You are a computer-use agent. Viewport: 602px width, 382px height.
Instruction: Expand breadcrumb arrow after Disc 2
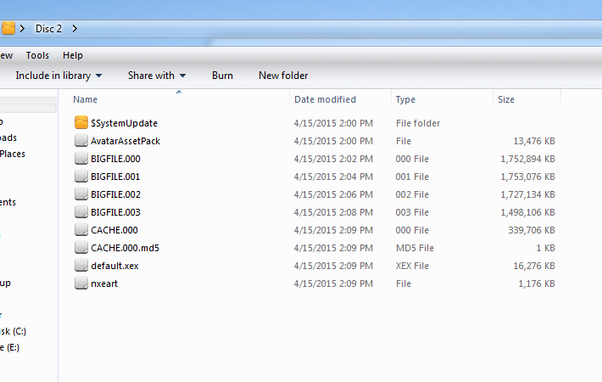point(75,29)
